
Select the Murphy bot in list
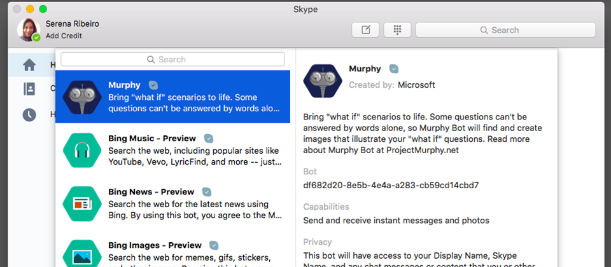[172, 97]
